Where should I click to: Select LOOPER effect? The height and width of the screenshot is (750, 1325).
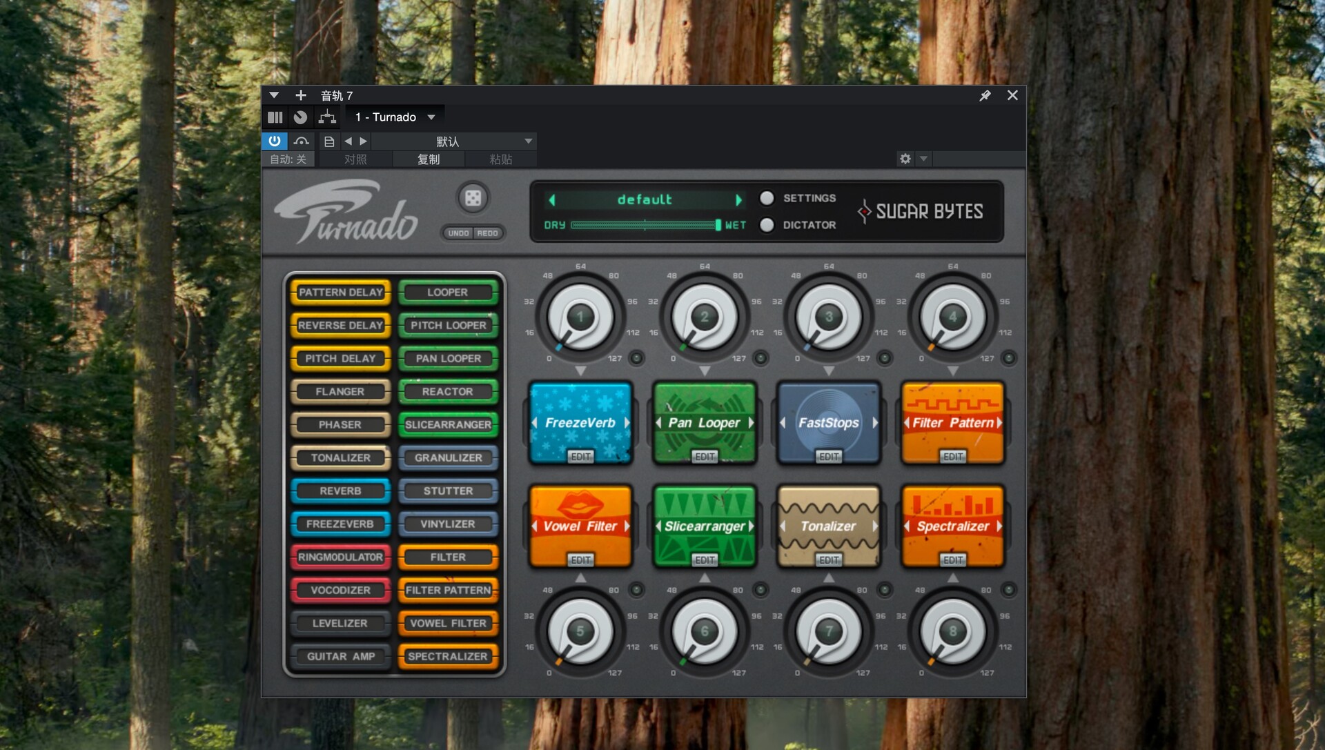448,293
